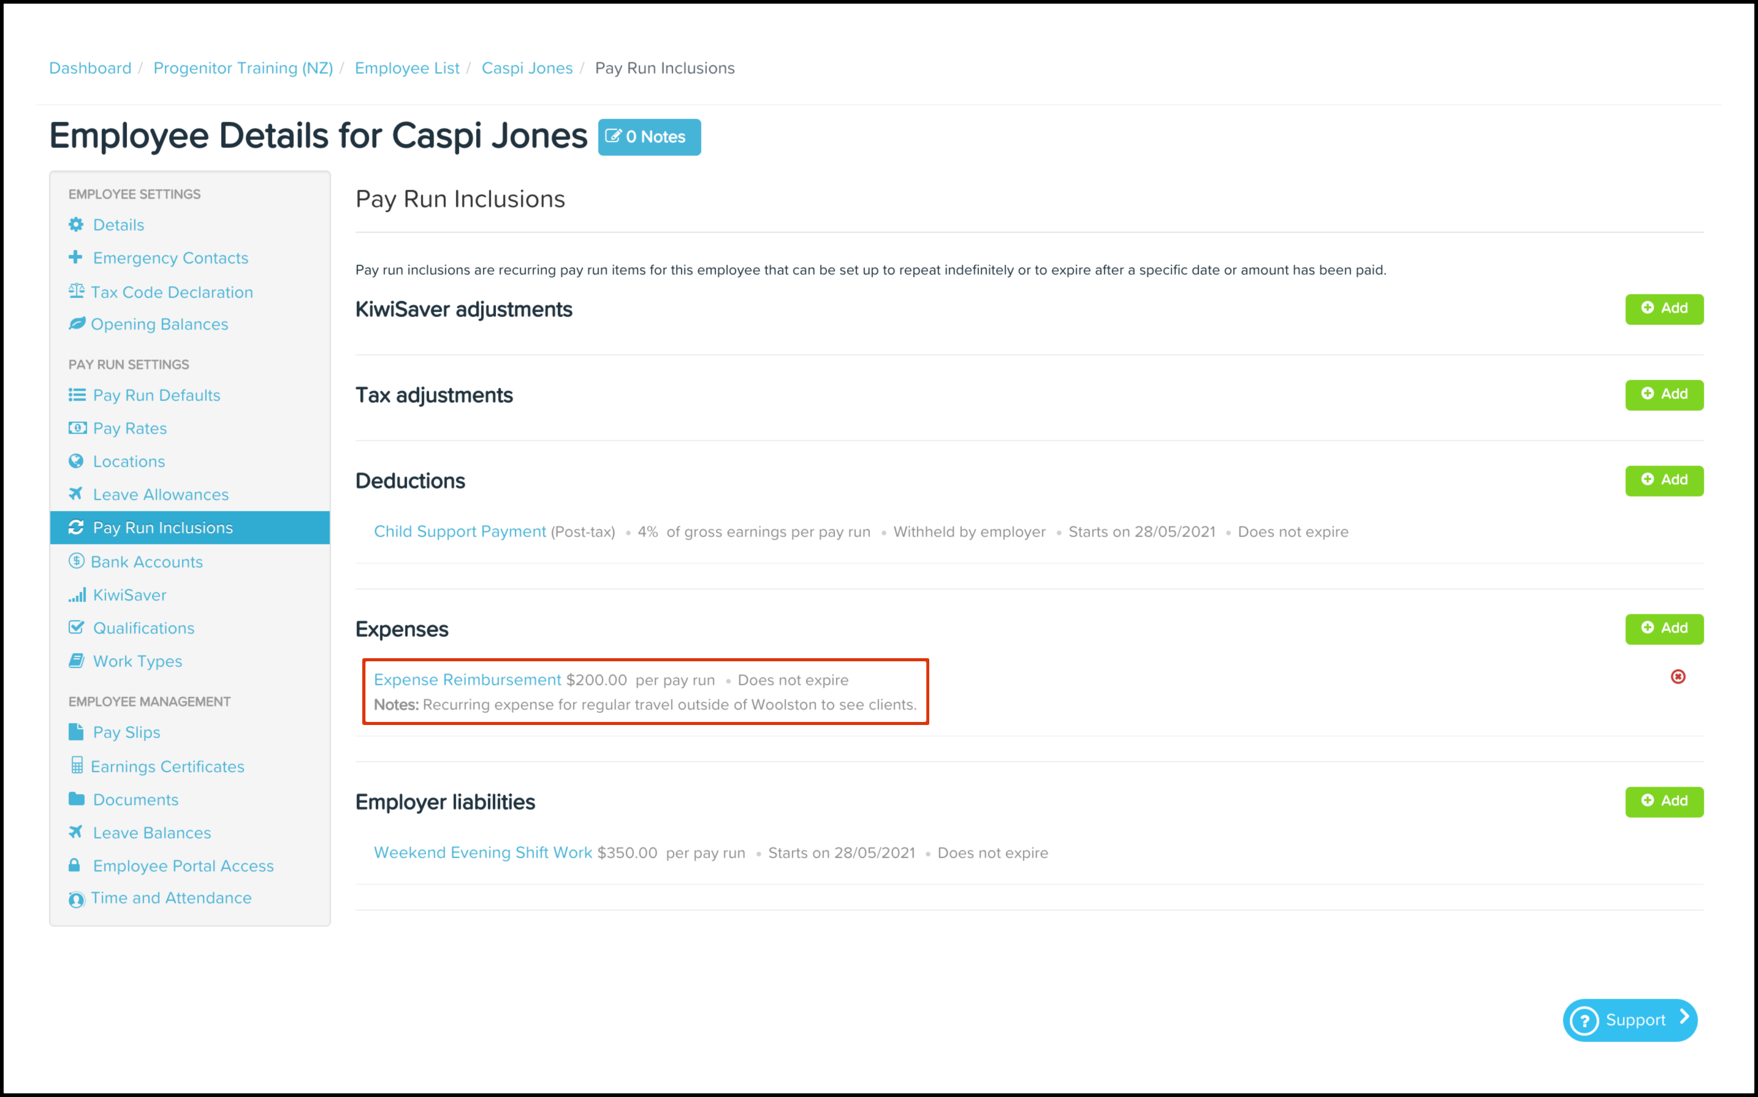Viewport: 1758px width, 1097px height.
Task: Click the scales icon for Tax Code Declaration
Action: pyautogui.click(x=76, y=292)
